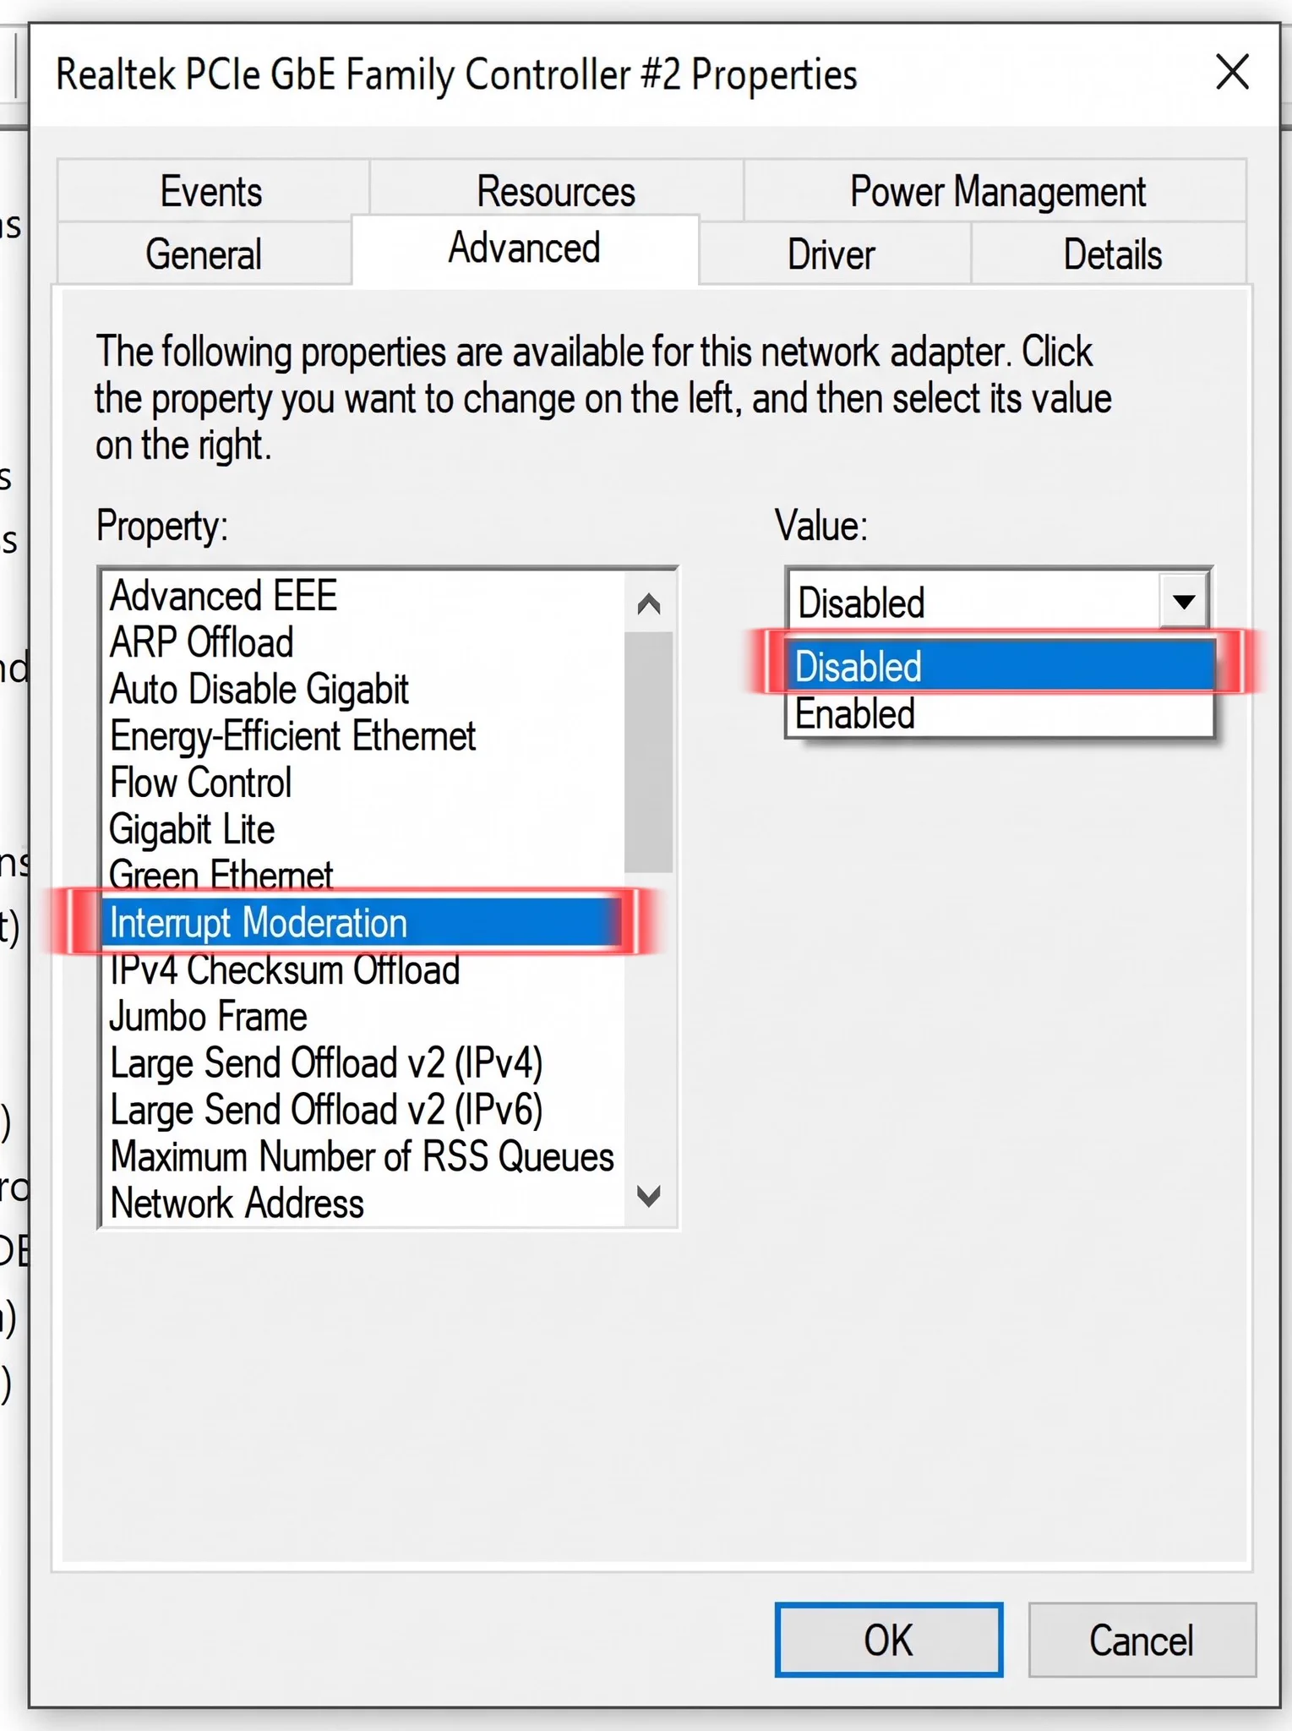1292x1731 pixels.
Task: Confirm changes with the OK button
Action: coord(889,1640)
